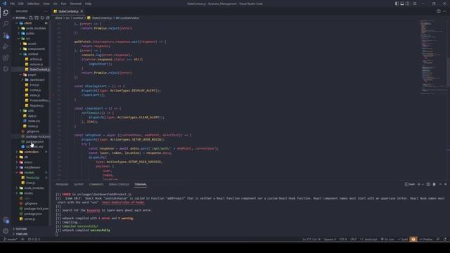Image resolution: width=450 pixels, height=253 pixels.
Task: Open the Accounts icon in activity bar
Action: tap(6, 220)
